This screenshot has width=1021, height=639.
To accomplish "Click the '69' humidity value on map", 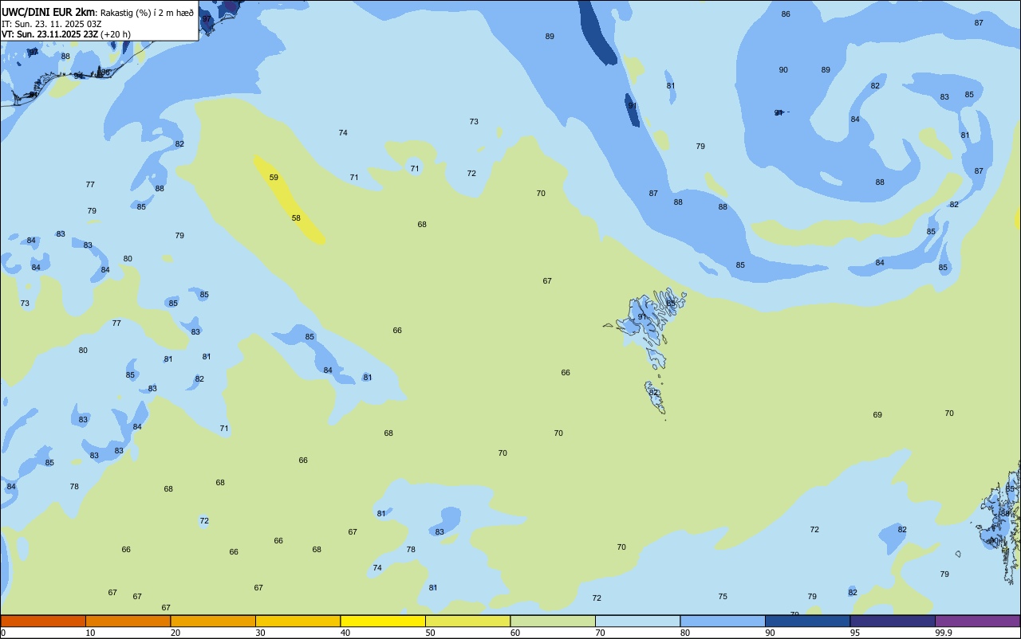I will click(877, 415).
